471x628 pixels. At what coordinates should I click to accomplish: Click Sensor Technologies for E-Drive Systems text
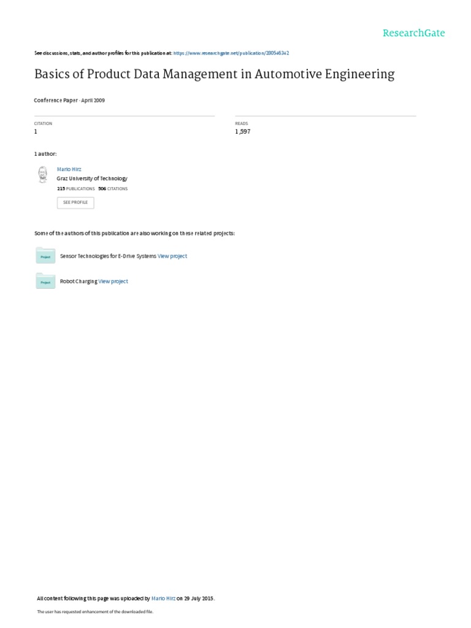tap(108, 256)
